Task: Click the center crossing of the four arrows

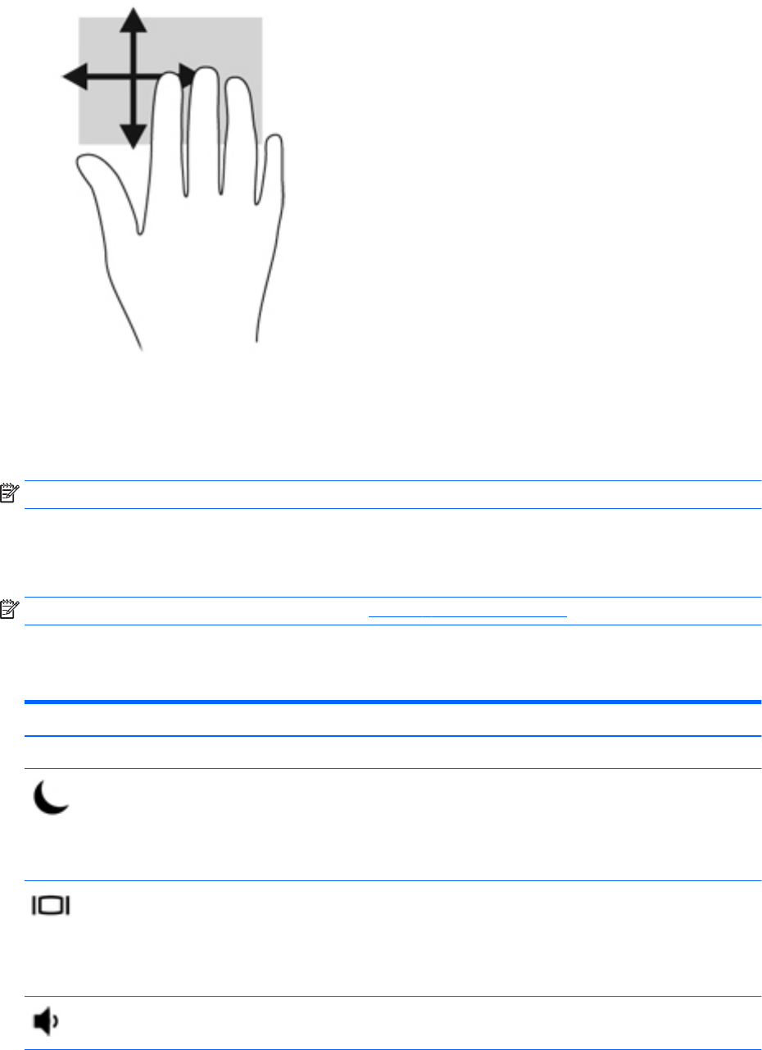Action: 132,78
